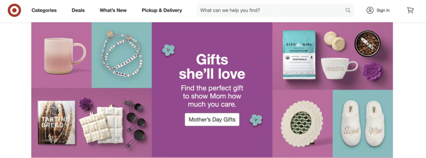Click the Sign in link
Screen dimensions: 426x158
[x=383, y=10]
